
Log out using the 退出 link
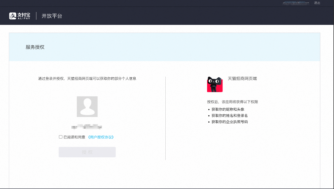[x=317, y=3]
